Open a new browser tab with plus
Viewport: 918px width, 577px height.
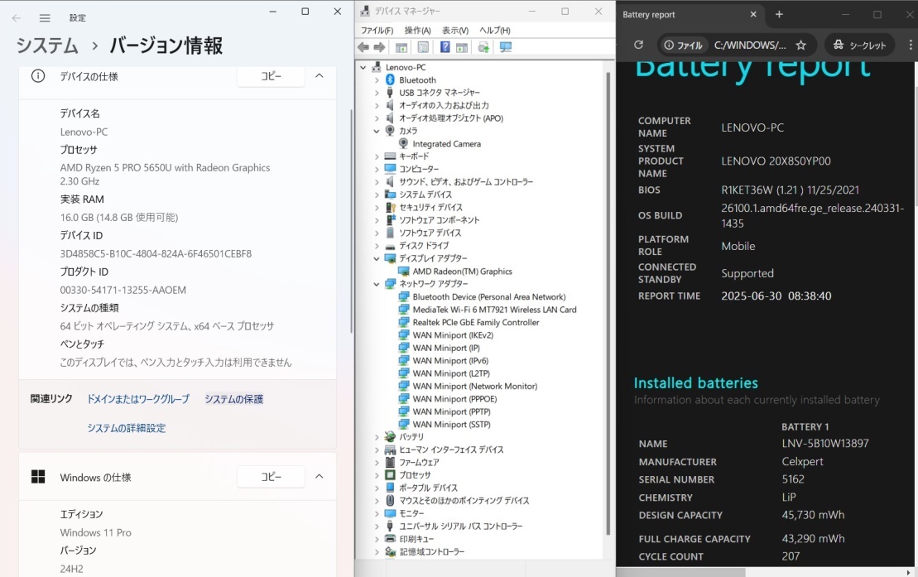779,15
